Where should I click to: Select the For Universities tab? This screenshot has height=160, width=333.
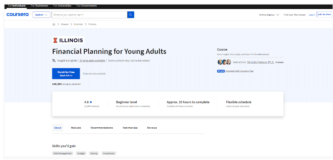click(x=62, y=6)
